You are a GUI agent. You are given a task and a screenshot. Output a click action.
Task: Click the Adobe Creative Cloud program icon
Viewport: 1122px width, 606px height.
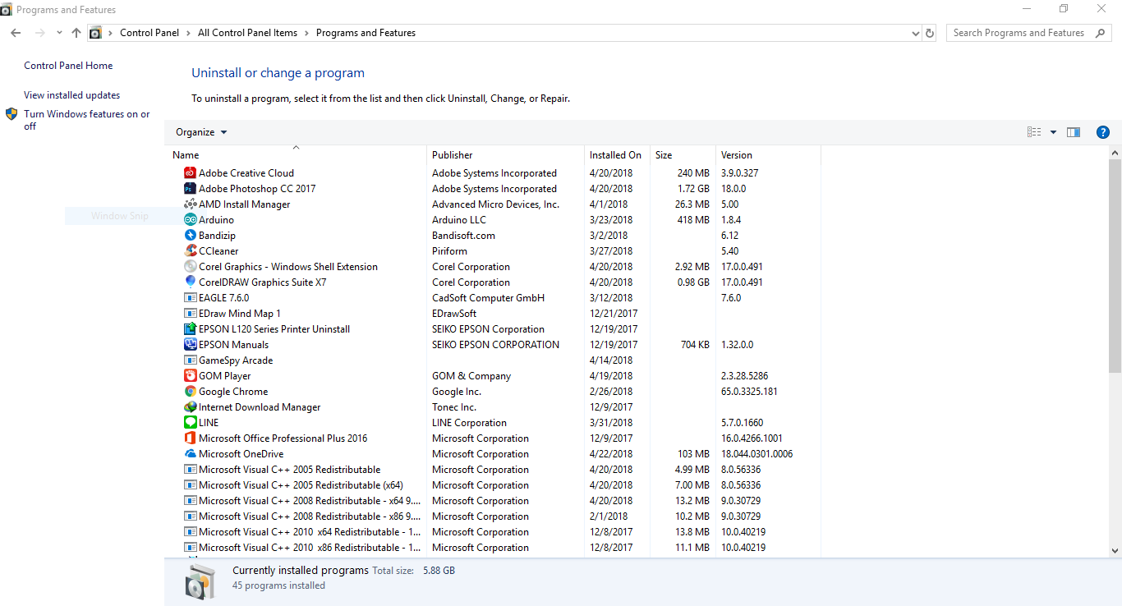tap(191, 173)
